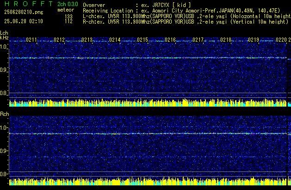Image resolution: width=291 pixels, height=190 pixels.
Task: Click the Rch 0.8 kHz axis label
Action: (4, 174)
